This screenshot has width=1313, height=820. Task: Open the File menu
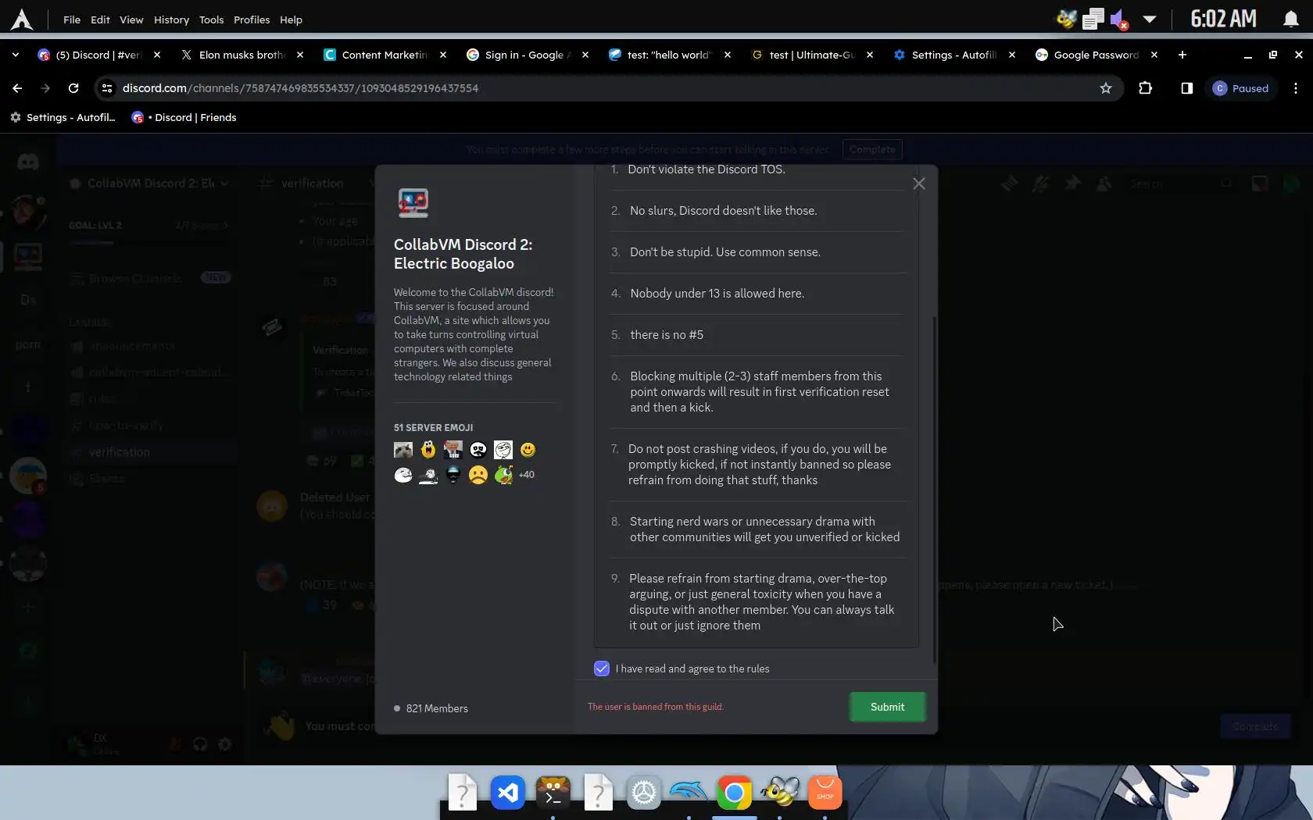coord(72,20)
